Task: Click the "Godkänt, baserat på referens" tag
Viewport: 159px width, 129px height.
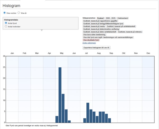Action: 130,32
